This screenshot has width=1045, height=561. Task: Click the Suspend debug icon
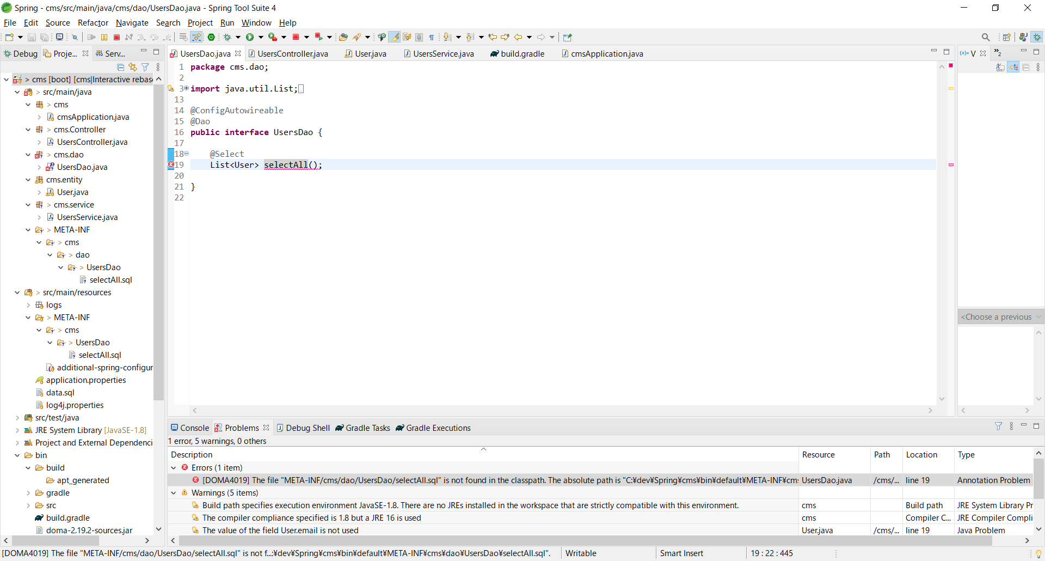tap(104, 37)
